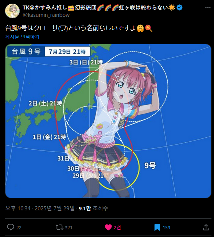This screenshot has height=237, width=214.
Task: Click the @kasumin_rainbow handle
Action: 46,15
